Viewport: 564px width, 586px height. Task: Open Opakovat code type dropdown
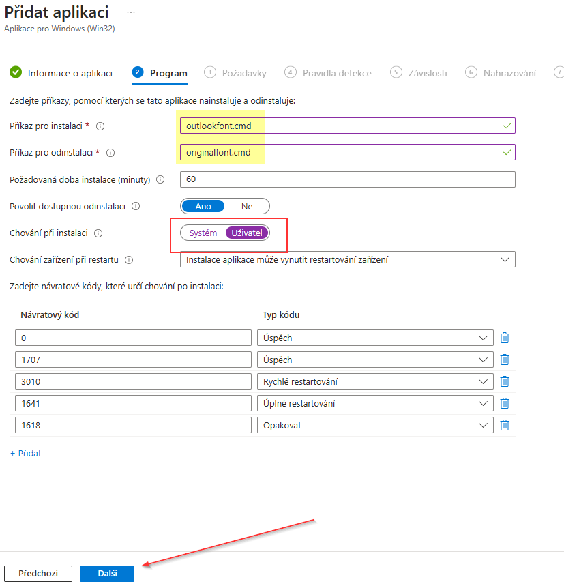(x=375, y=425)
